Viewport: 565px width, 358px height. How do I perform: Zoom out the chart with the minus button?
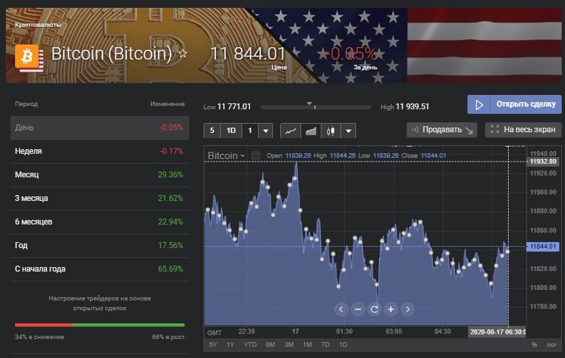click(x=357, y=309)
